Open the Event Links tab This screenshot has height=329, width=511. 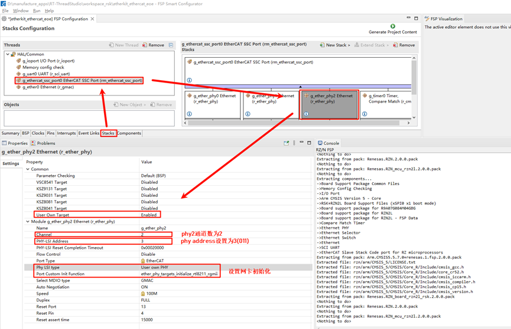point(89,133)
